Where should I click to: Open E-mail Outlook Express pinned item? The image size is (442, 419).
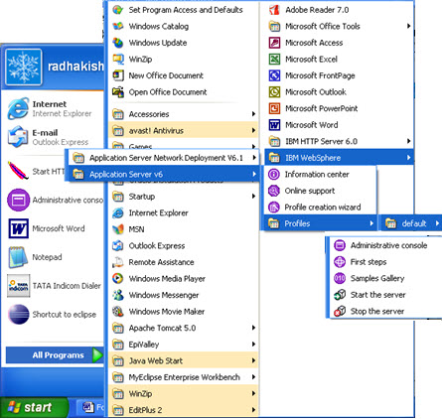pyautogui.click(x=53, y=137)
